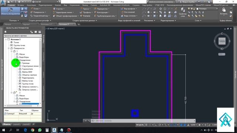Screen dimensions: 237x133
Task: Click the Трасса alignment tool icon
Action: [x=81, y=9]
